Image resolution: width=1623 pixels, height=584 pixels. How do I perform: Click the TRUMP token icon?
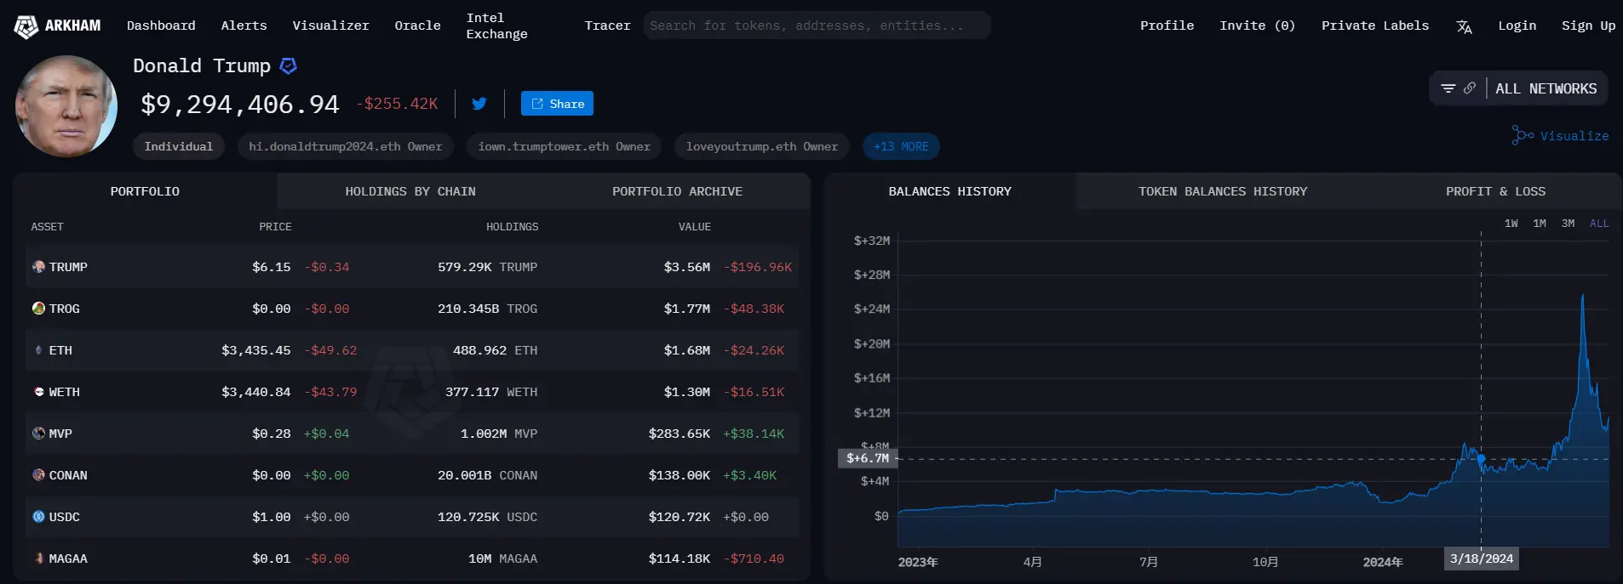[x=38, y=267]
